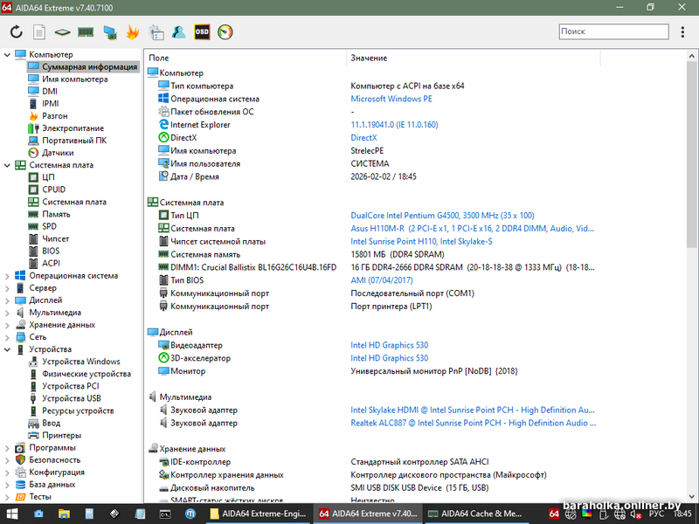This screenshot has height=524, width=699.
Task: Collapse the Компьютер tree node
Action: pyautogui.click(x=7, y=55)
